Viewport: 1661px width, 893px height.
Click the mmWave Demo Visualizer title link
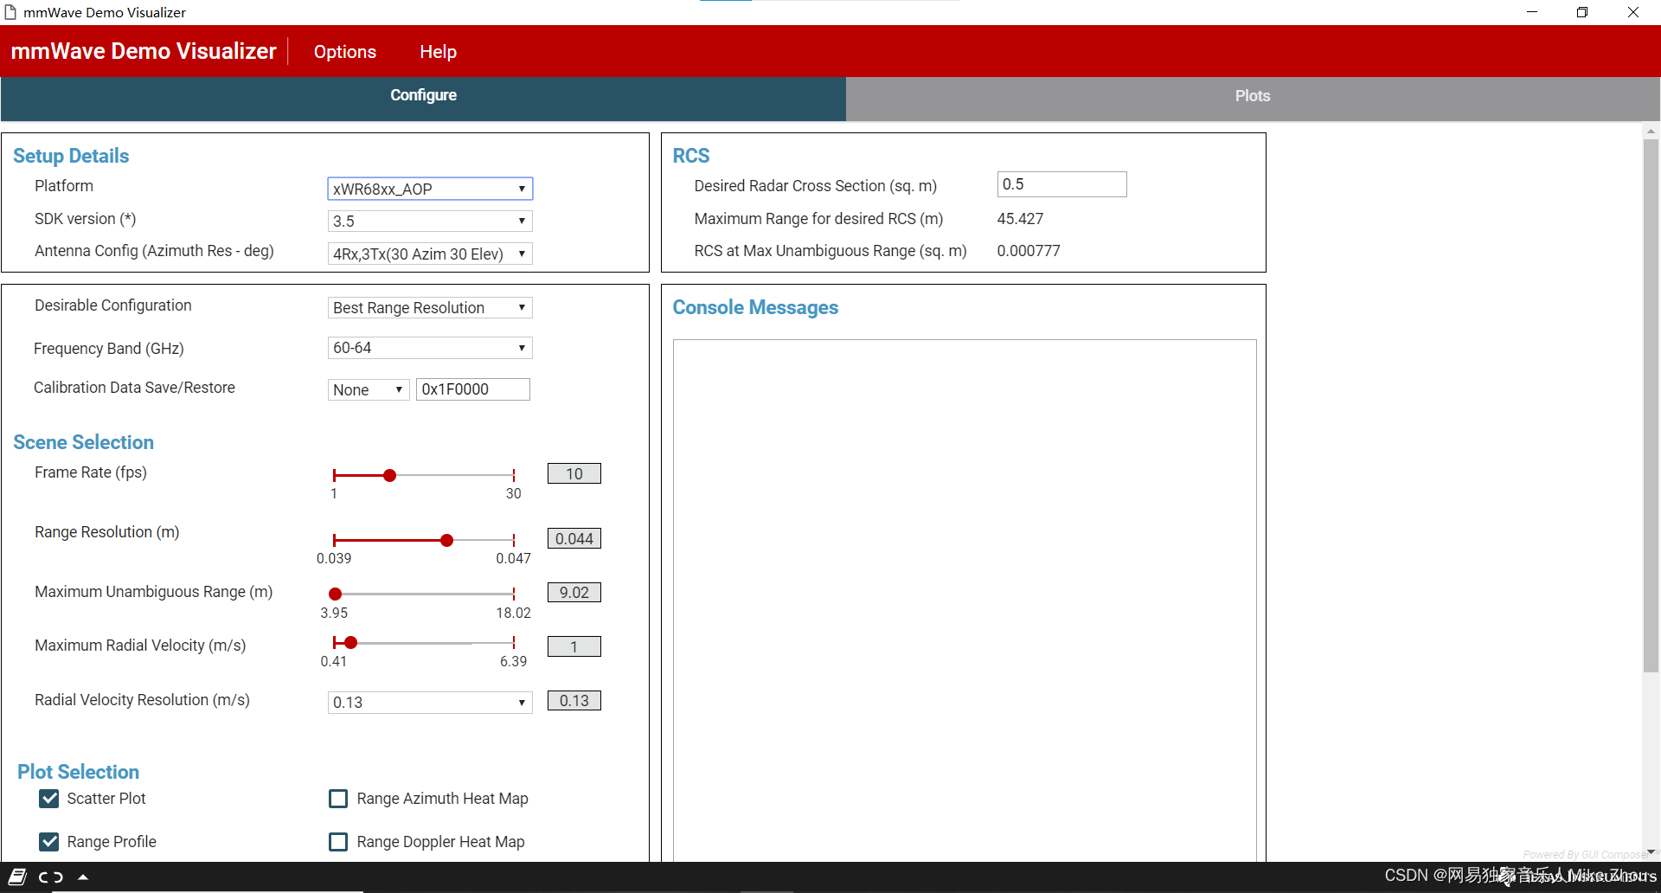144,51
